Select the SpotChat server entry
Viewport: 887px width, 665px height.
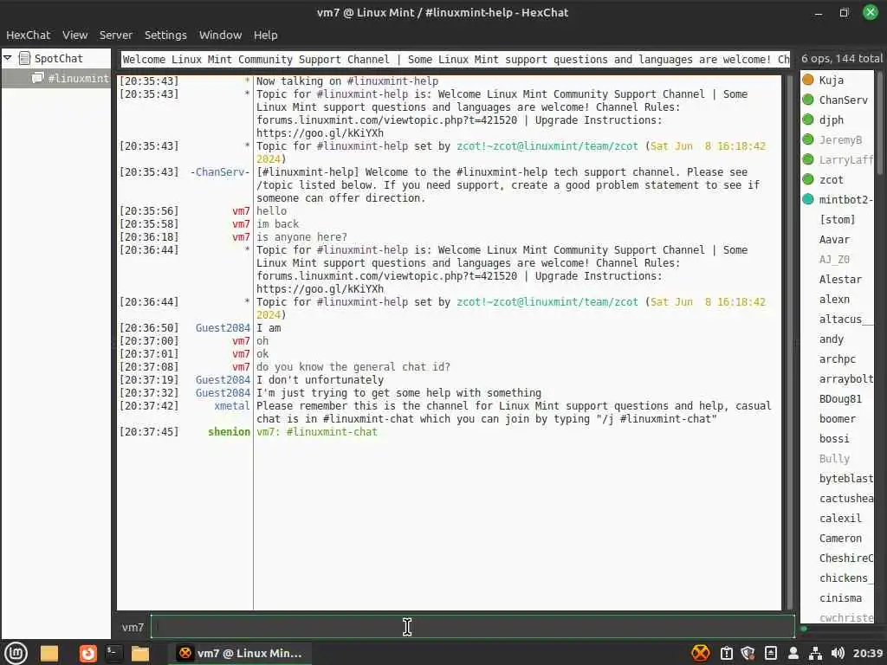[x=58, y=58]
